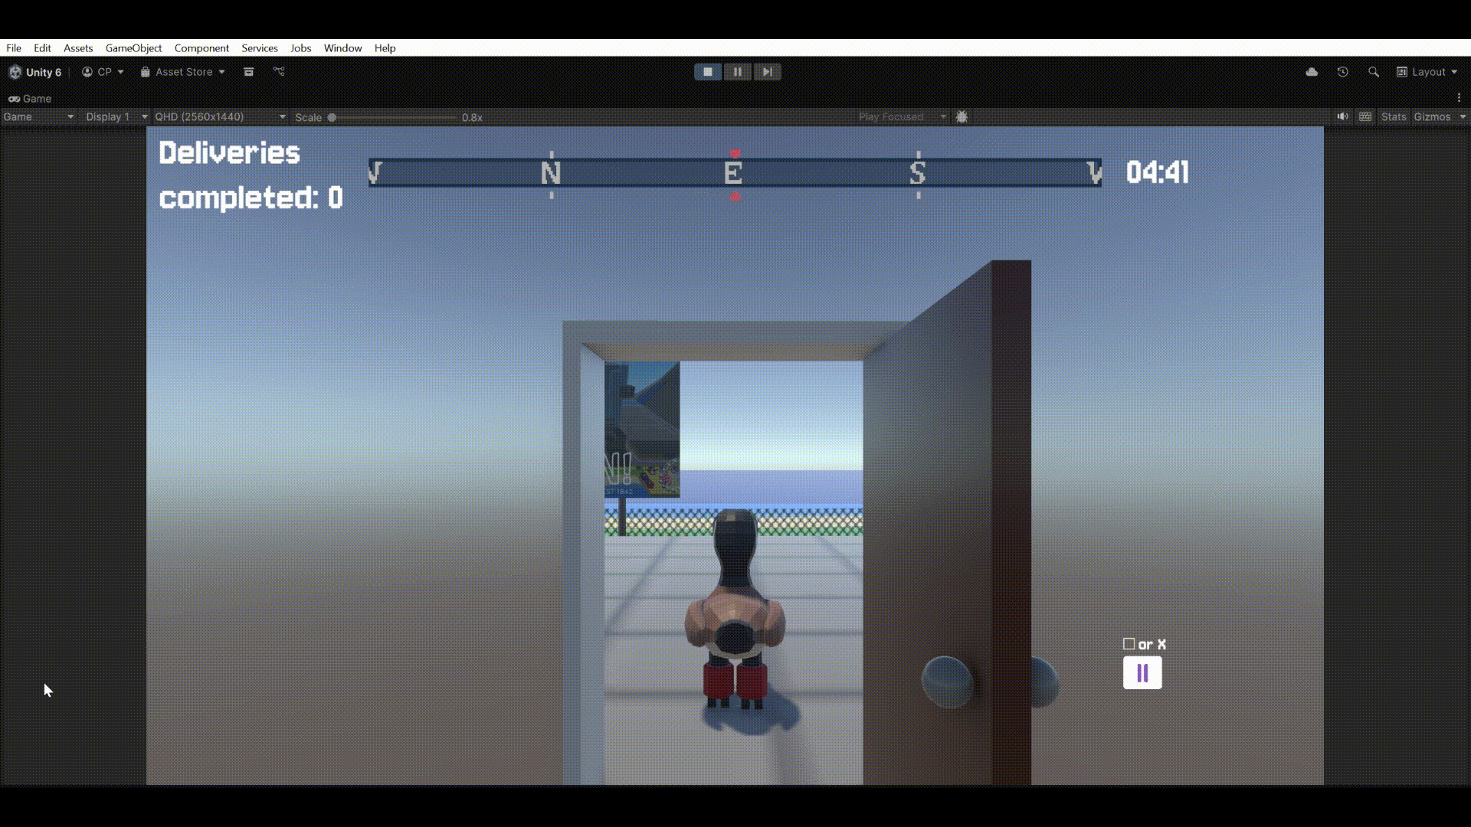Viewport: 1471px width, 827px height.
Task: Toggle the keyboard shortcuts icon
Action: tap(1365, 117)
